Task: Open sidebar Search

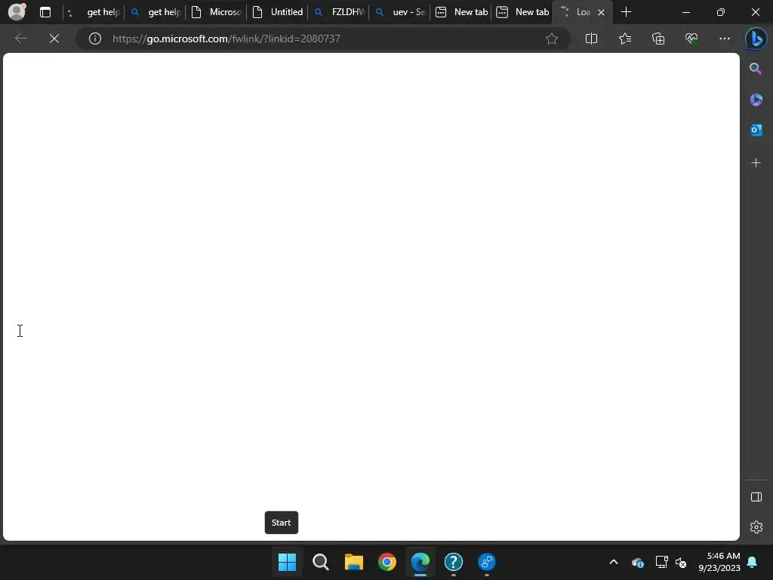Action: click(x=756, y=69)
